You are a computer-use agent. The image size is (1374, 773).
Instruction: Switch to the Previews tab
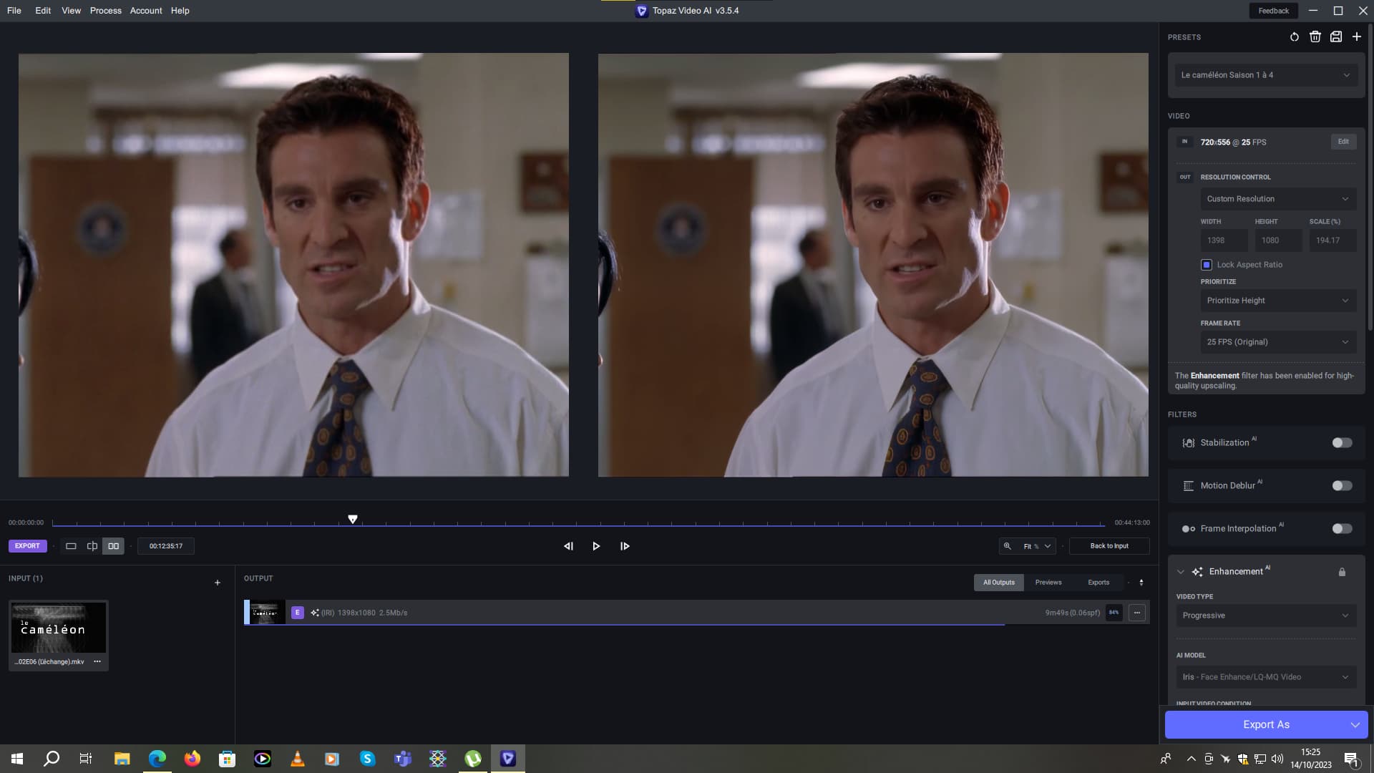pos(1048,583)
